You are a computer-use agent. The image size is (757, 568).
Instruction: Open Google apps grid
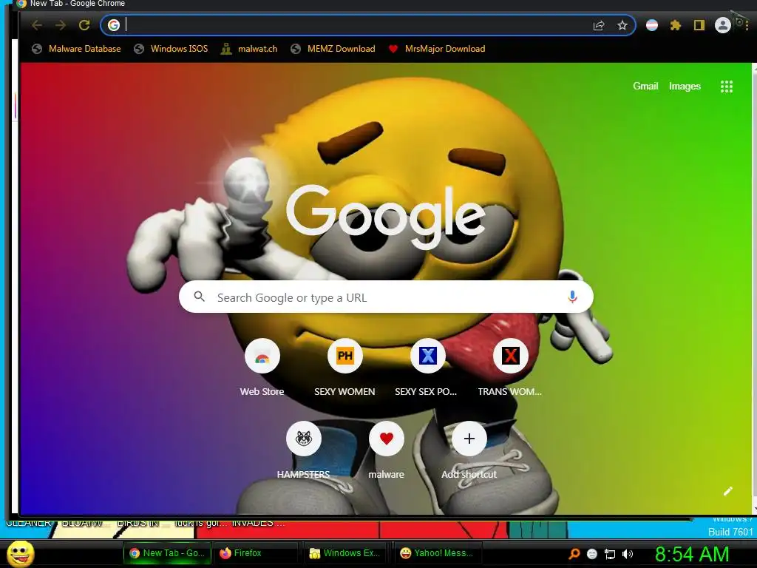pos(727,87)
